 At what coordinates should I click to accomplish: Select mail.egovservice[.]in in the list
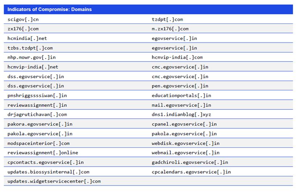(181, 105)
